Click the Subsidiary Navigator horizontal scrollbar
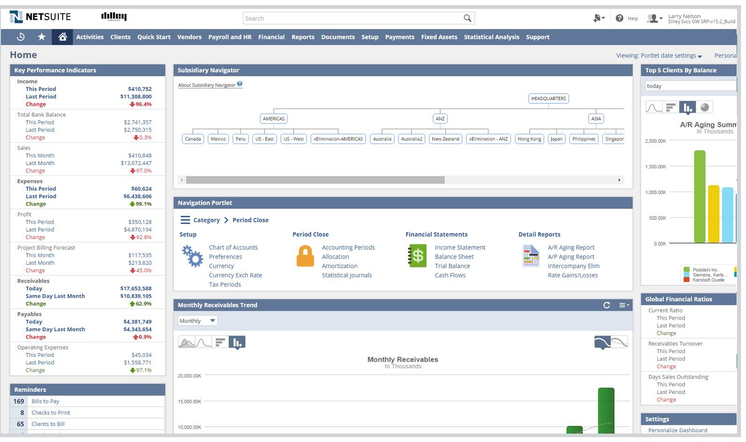The height and width of the screenshot is (442, 746). [315, 180]
